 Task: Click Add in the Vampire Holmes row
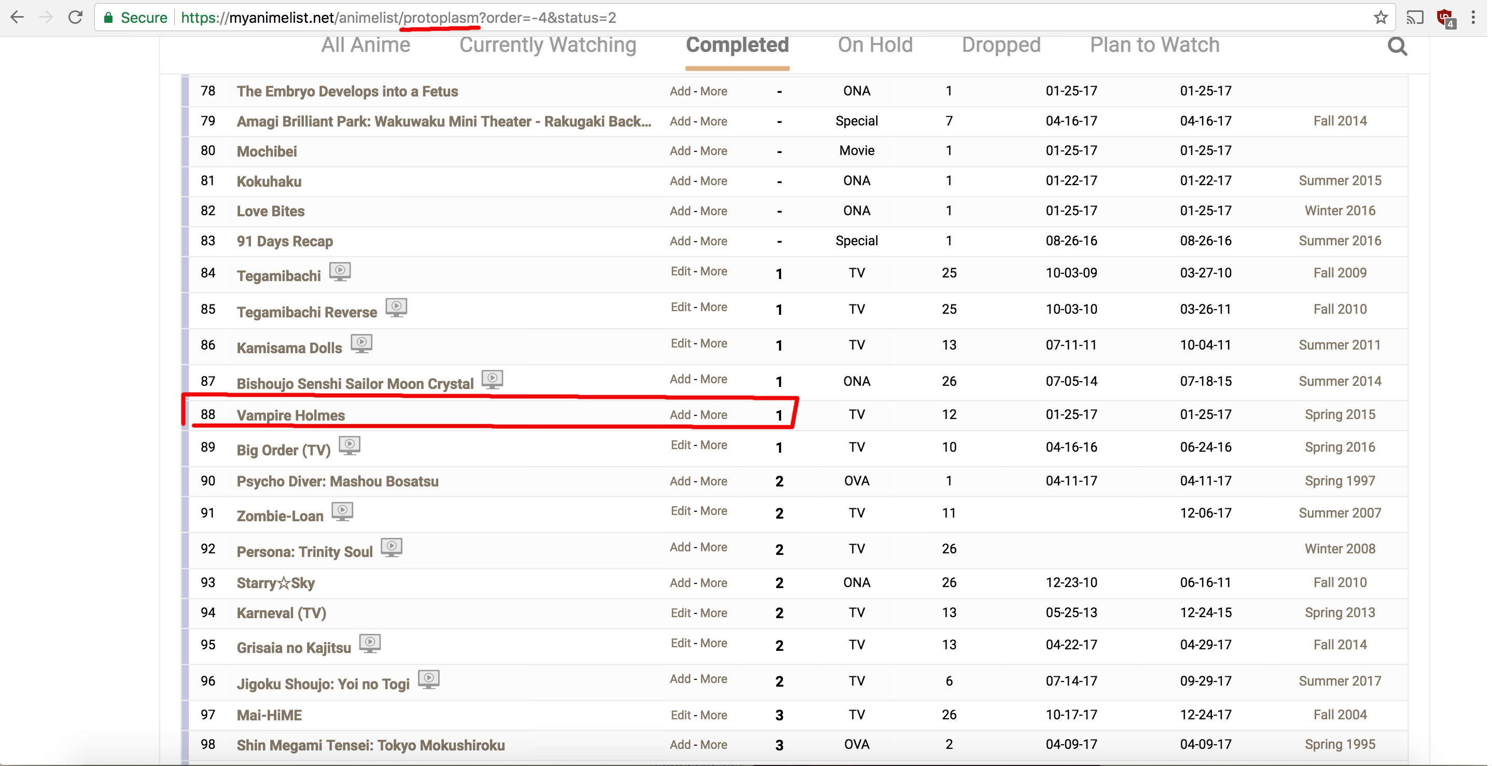pos(680,415)
